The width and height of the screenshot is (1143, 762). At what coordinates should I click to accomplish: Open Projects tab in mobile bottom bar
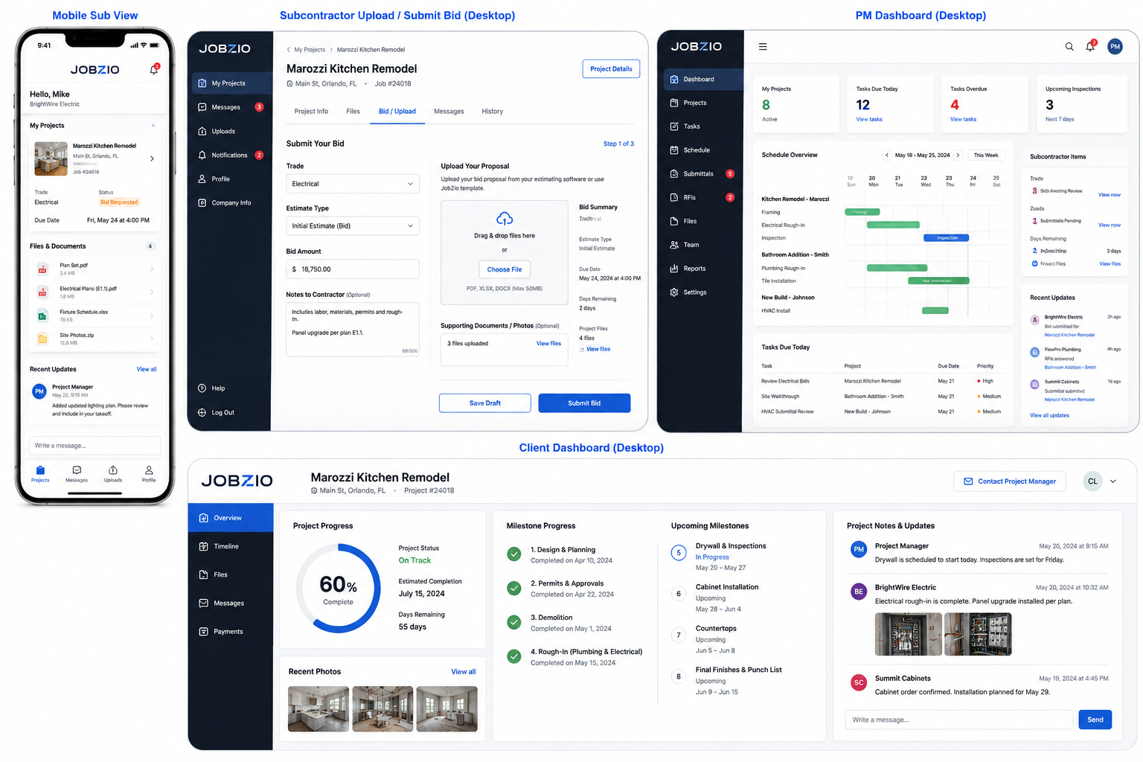tap(40, 474)
